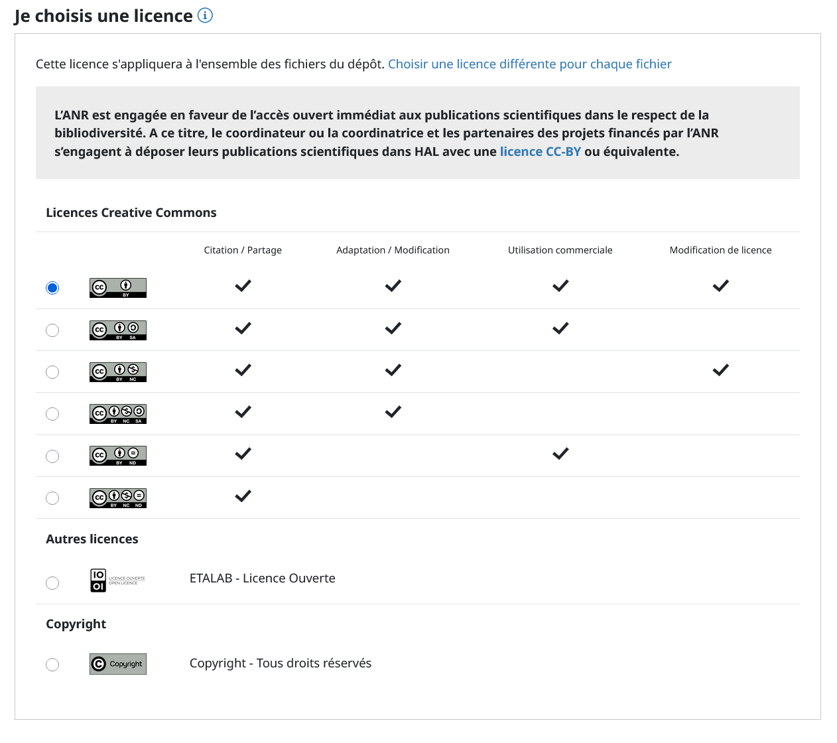Pick the CC BY-NC-ND radio button

click(52, 498)
